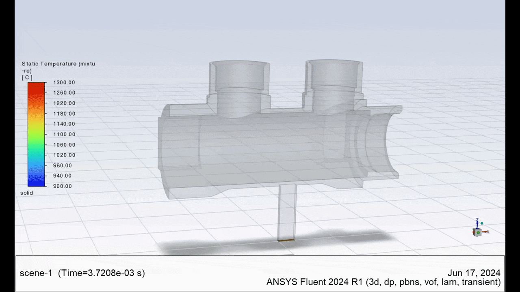Click the temperature legend color bar
Screen dimensions: 520x292
coord(37,134)
